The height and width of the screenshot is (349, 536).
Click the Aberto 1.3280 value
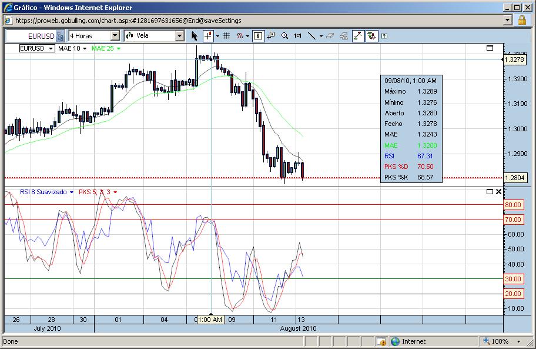click(427, 113)
